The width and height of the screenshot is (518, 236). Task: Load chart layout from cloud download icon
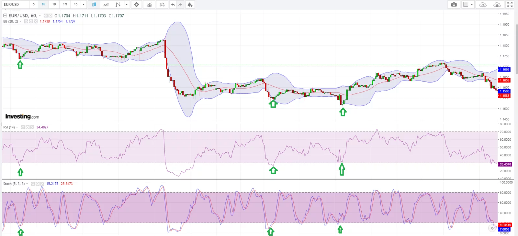click(483, 5)
